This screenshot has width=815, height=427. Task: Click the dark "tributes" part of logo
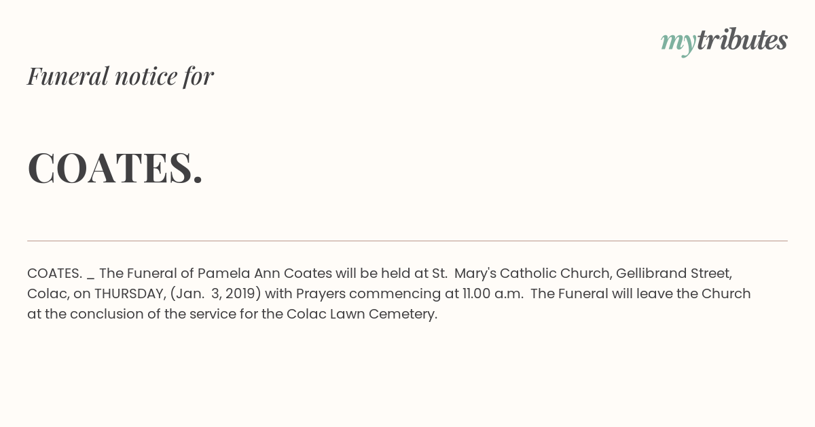click(x=742, y=40)
